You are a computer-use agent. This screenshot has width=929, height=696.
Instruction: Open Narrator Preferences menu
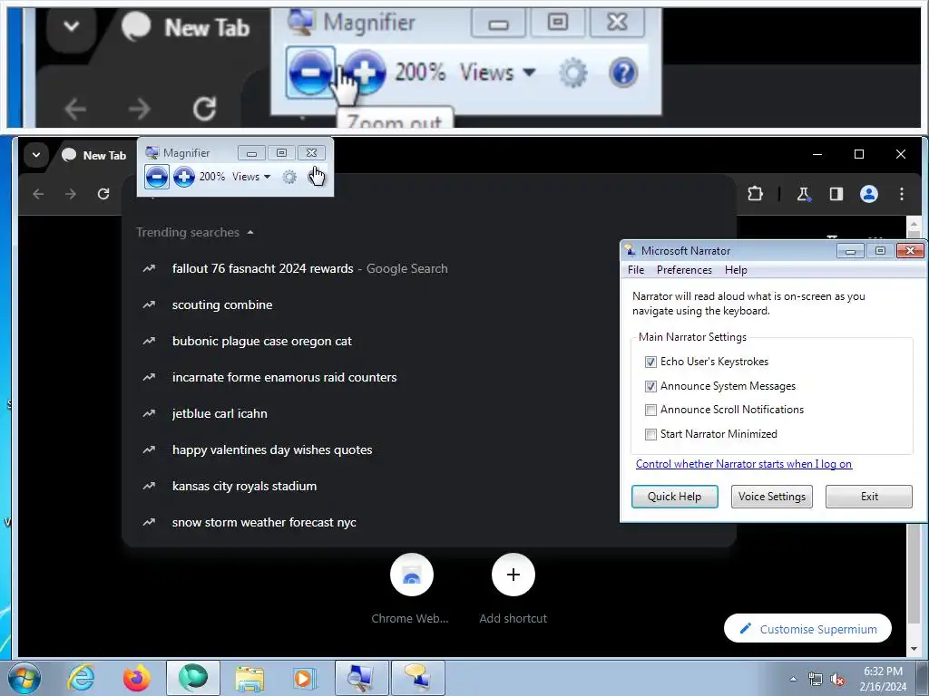coord(684,270)
